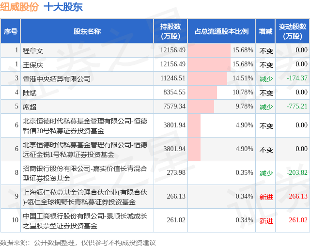Click the 15.68% ratio bar for 程章文
The height and width of the screenshot is (247, 310).
(x=209, y=50)
